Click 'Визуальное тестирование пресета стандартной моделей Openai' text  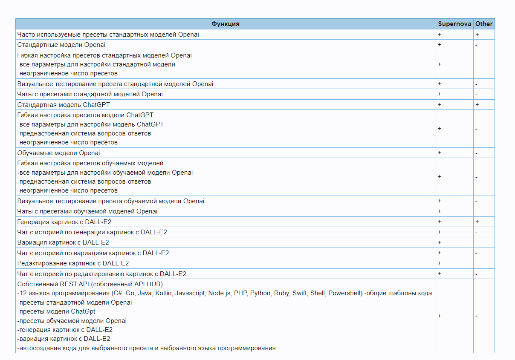pyautogui.click(x=115, y=84)
